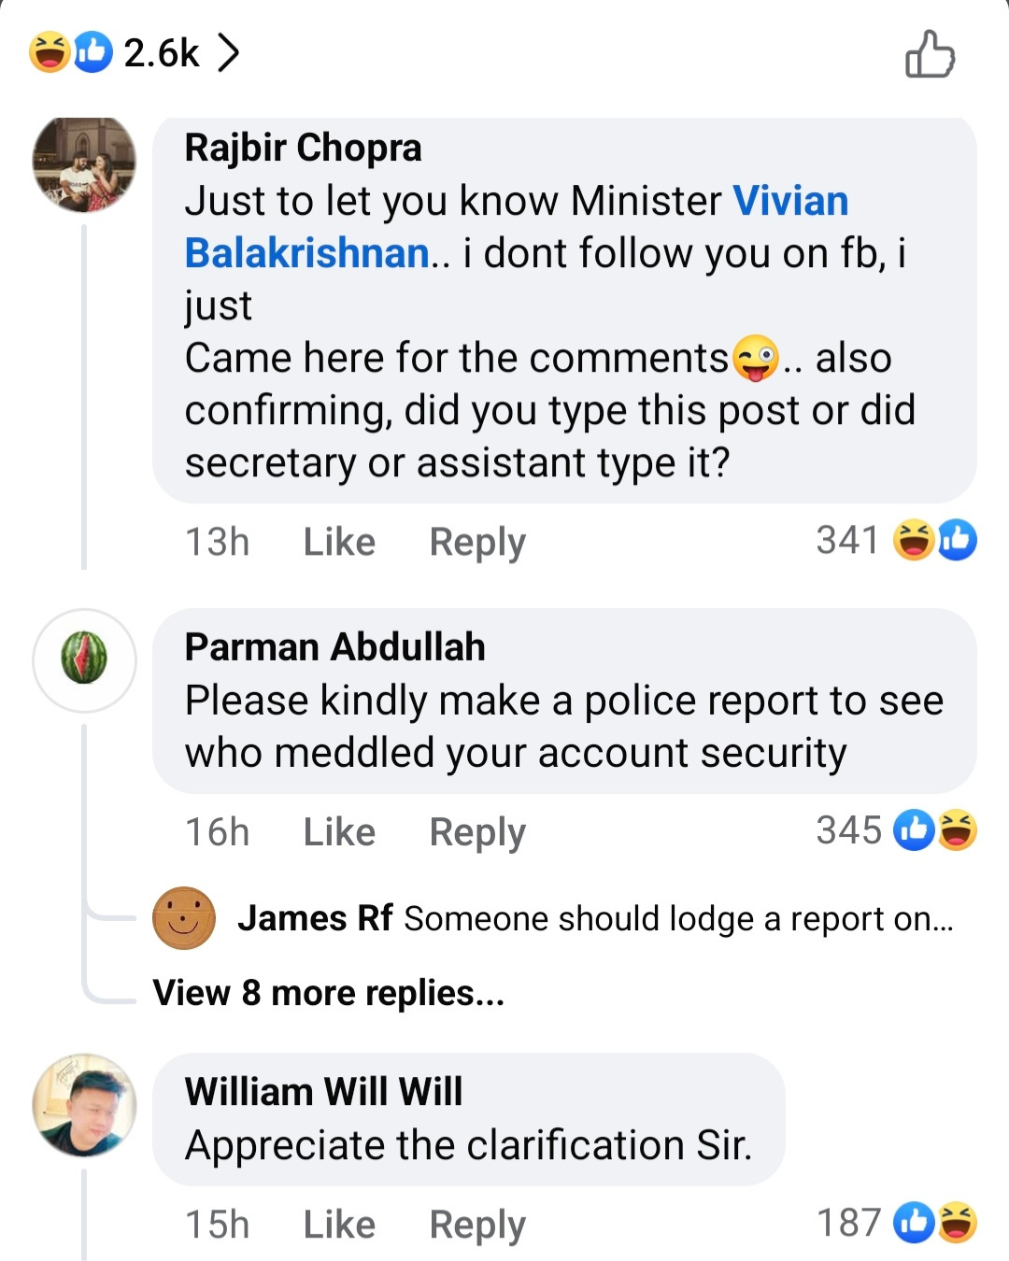Open Parman Abdullah's watermelon avatar
The image size is (1009, 1261).
click(x=84, y=659)
